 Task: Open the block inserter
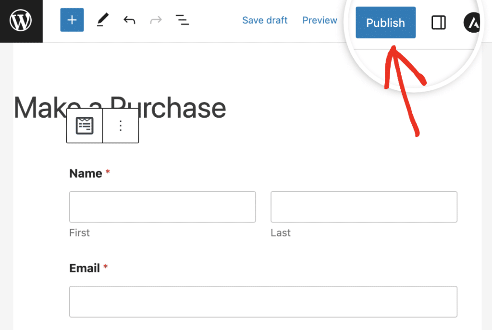click(x=72, y=20)
